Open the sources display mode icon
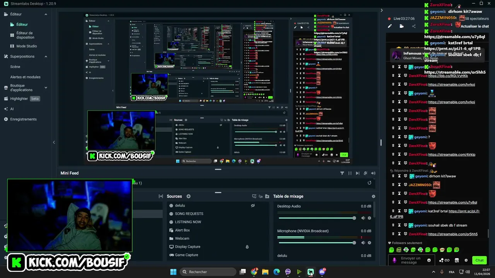The image size is (495, 278). (x=254, y=196)
